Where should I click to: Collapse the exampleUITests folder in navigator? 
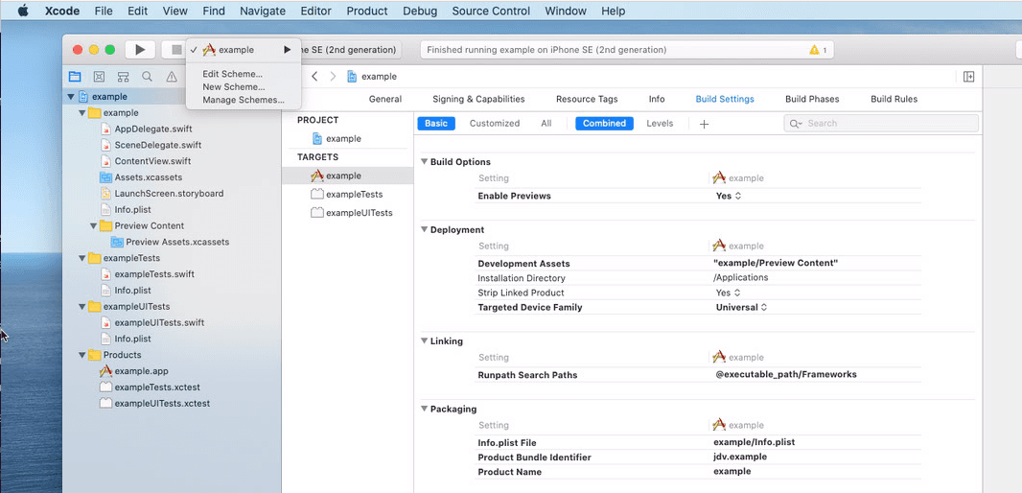click(x=82, y=307)
